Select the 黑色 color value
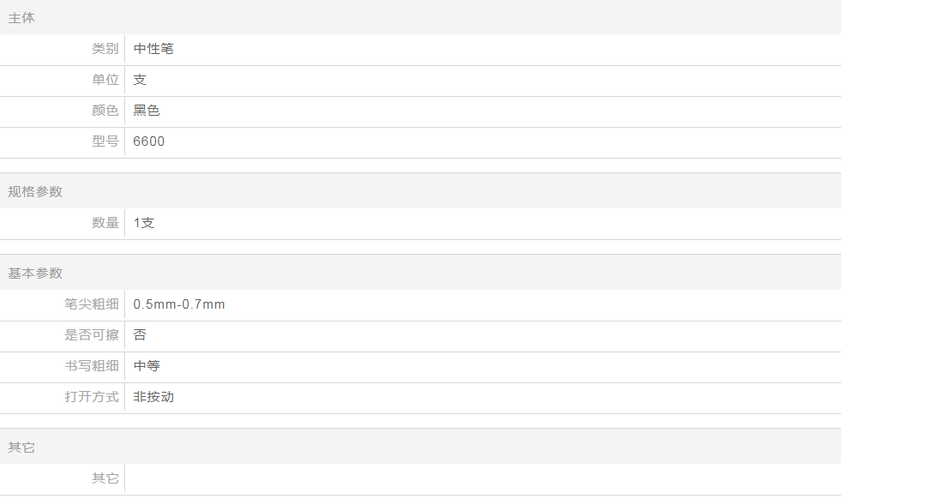The image size is (950, 499). 147,111
